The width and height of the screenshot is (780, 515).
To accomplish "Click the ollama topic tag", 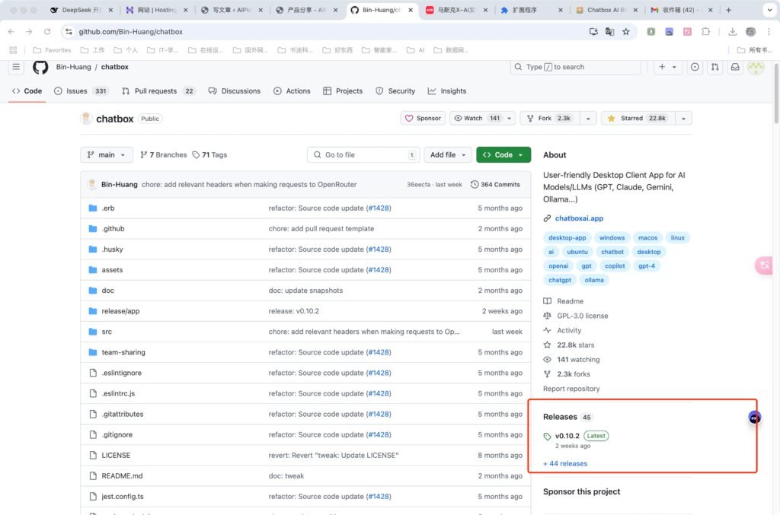I will 594,280.
